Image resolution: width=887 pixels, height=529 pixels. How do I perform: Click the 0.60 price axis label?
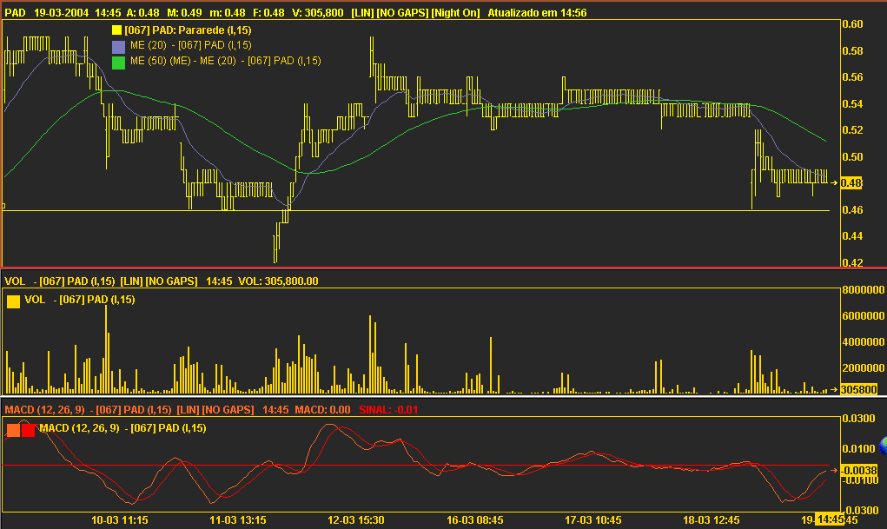[852, 23]
